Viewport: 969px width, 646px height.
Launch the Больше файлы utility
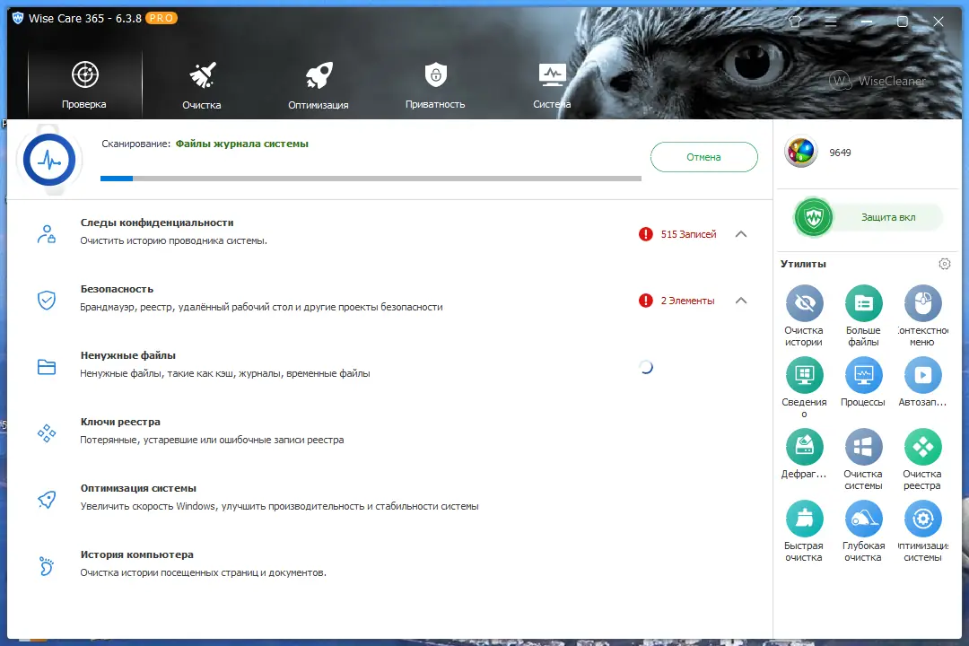point(863,305)
